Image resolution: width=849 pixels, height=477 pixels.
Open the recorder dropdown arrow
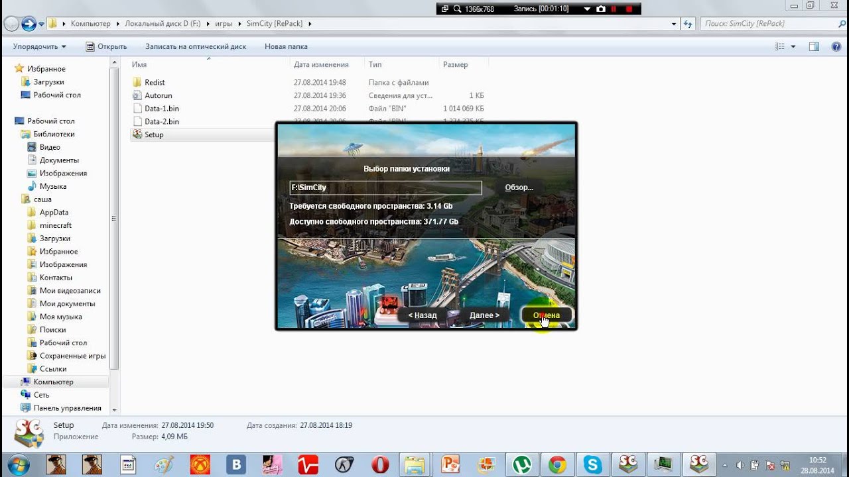587,9
